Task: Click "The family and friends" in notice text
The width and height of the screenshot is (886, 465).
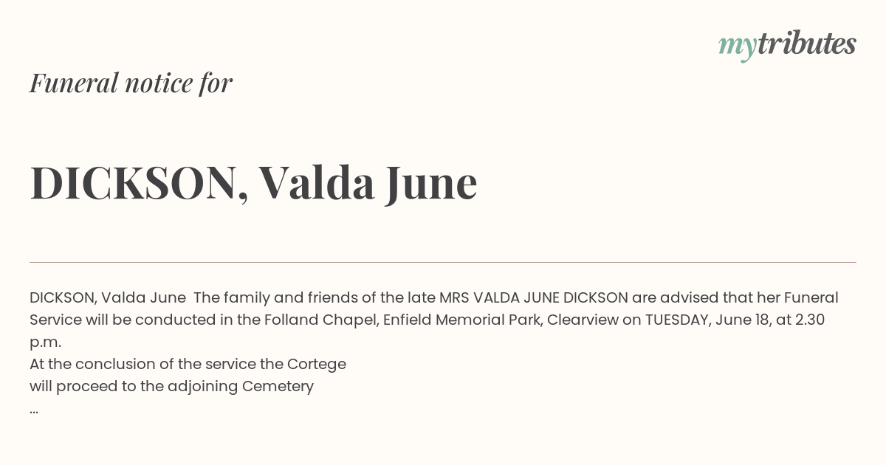Action: (x=269, y=297)
